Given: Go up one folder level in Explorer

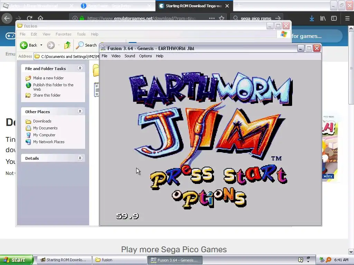Looking at the screenshot, I should [67, 45].
